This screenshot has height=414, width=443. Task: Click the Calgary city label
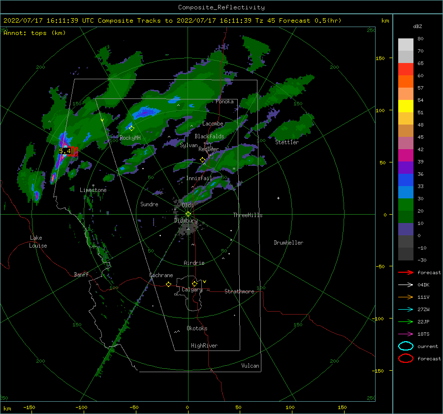(192, 289)
